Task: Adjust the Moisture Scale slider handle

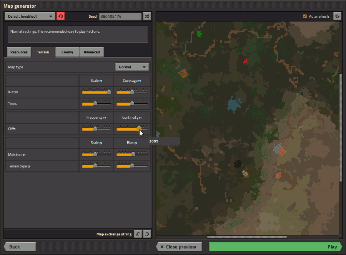Action: tap(95, 154)
